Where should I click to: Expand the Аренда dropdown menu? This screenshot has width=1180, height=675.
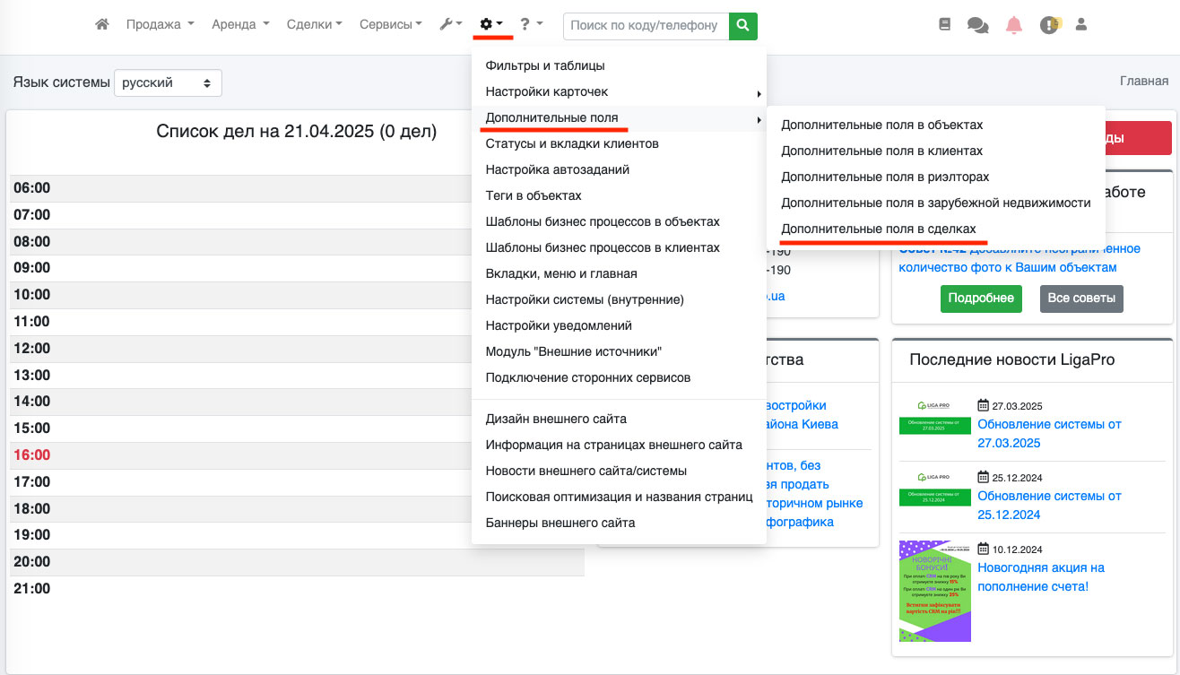pyautogui.click(x=240, y=25)
